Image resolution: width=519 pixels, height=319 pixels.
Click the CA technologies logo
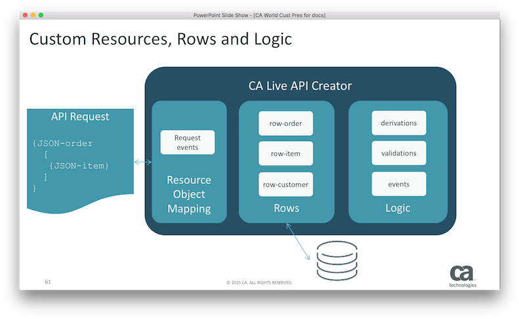pos(463,276)
